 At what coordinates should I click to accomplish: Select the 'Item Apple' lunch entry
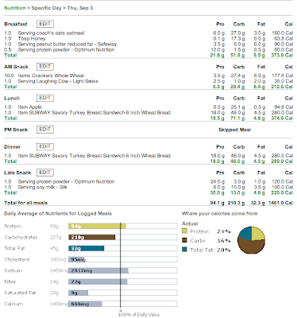pos(148,107)
